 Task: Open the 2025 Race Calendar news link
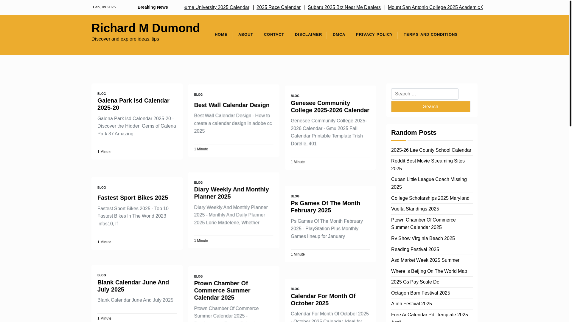pyautogui.click(x=279, y=7)
